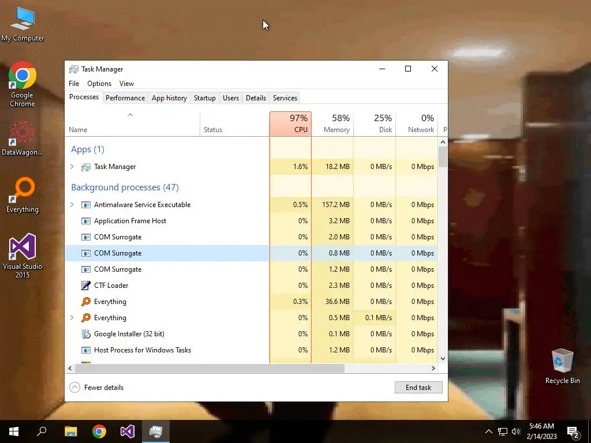The image size is (591, 443).
Task: Click the Windows Start button
Action: pyautogui.click(x=14, y=431)
